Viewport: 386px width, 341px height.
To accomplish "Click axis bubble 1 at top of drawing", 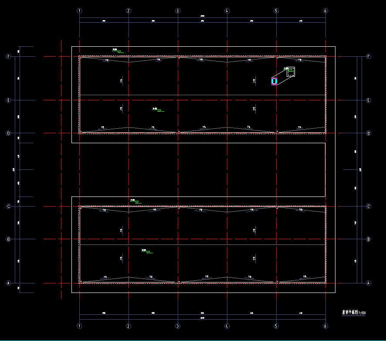I will click(x=79, y=10).
